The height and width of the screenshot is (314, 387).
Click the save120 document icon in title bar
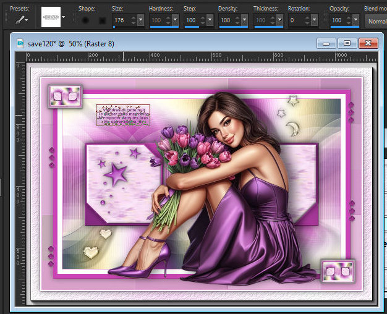pos(21,44)
